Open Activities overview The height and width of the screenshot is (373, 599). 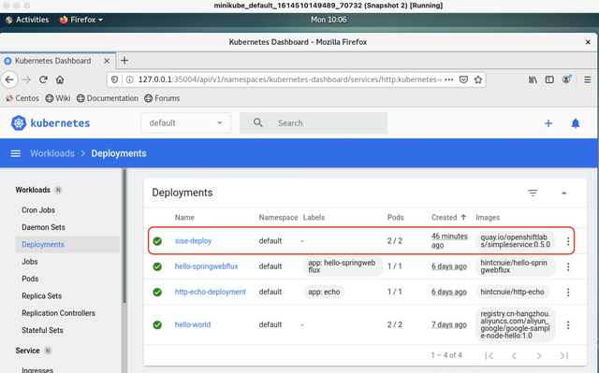click(27, 20)
